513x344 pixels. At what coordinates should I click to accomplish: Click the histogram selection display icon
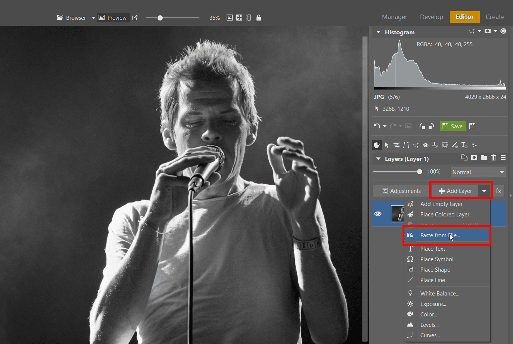tap(472, 31)
